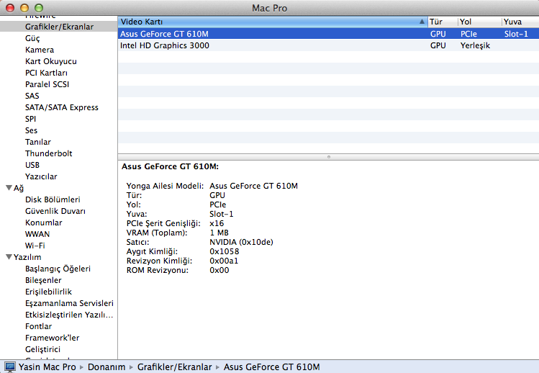Click the VRAM value 1 MB
This screenshot has width=539, height=373.
(x=219, y=233)
